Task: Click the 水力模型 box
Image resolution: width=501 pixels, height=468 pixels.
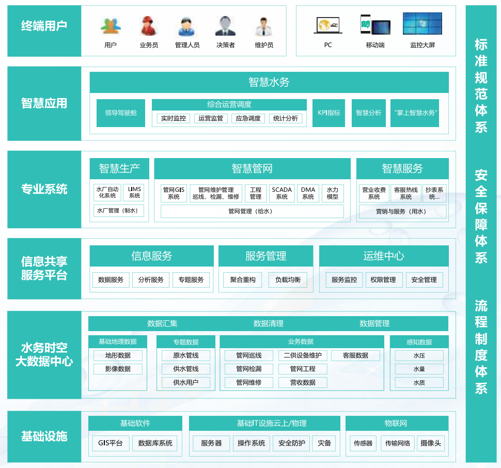Action: 333,193
